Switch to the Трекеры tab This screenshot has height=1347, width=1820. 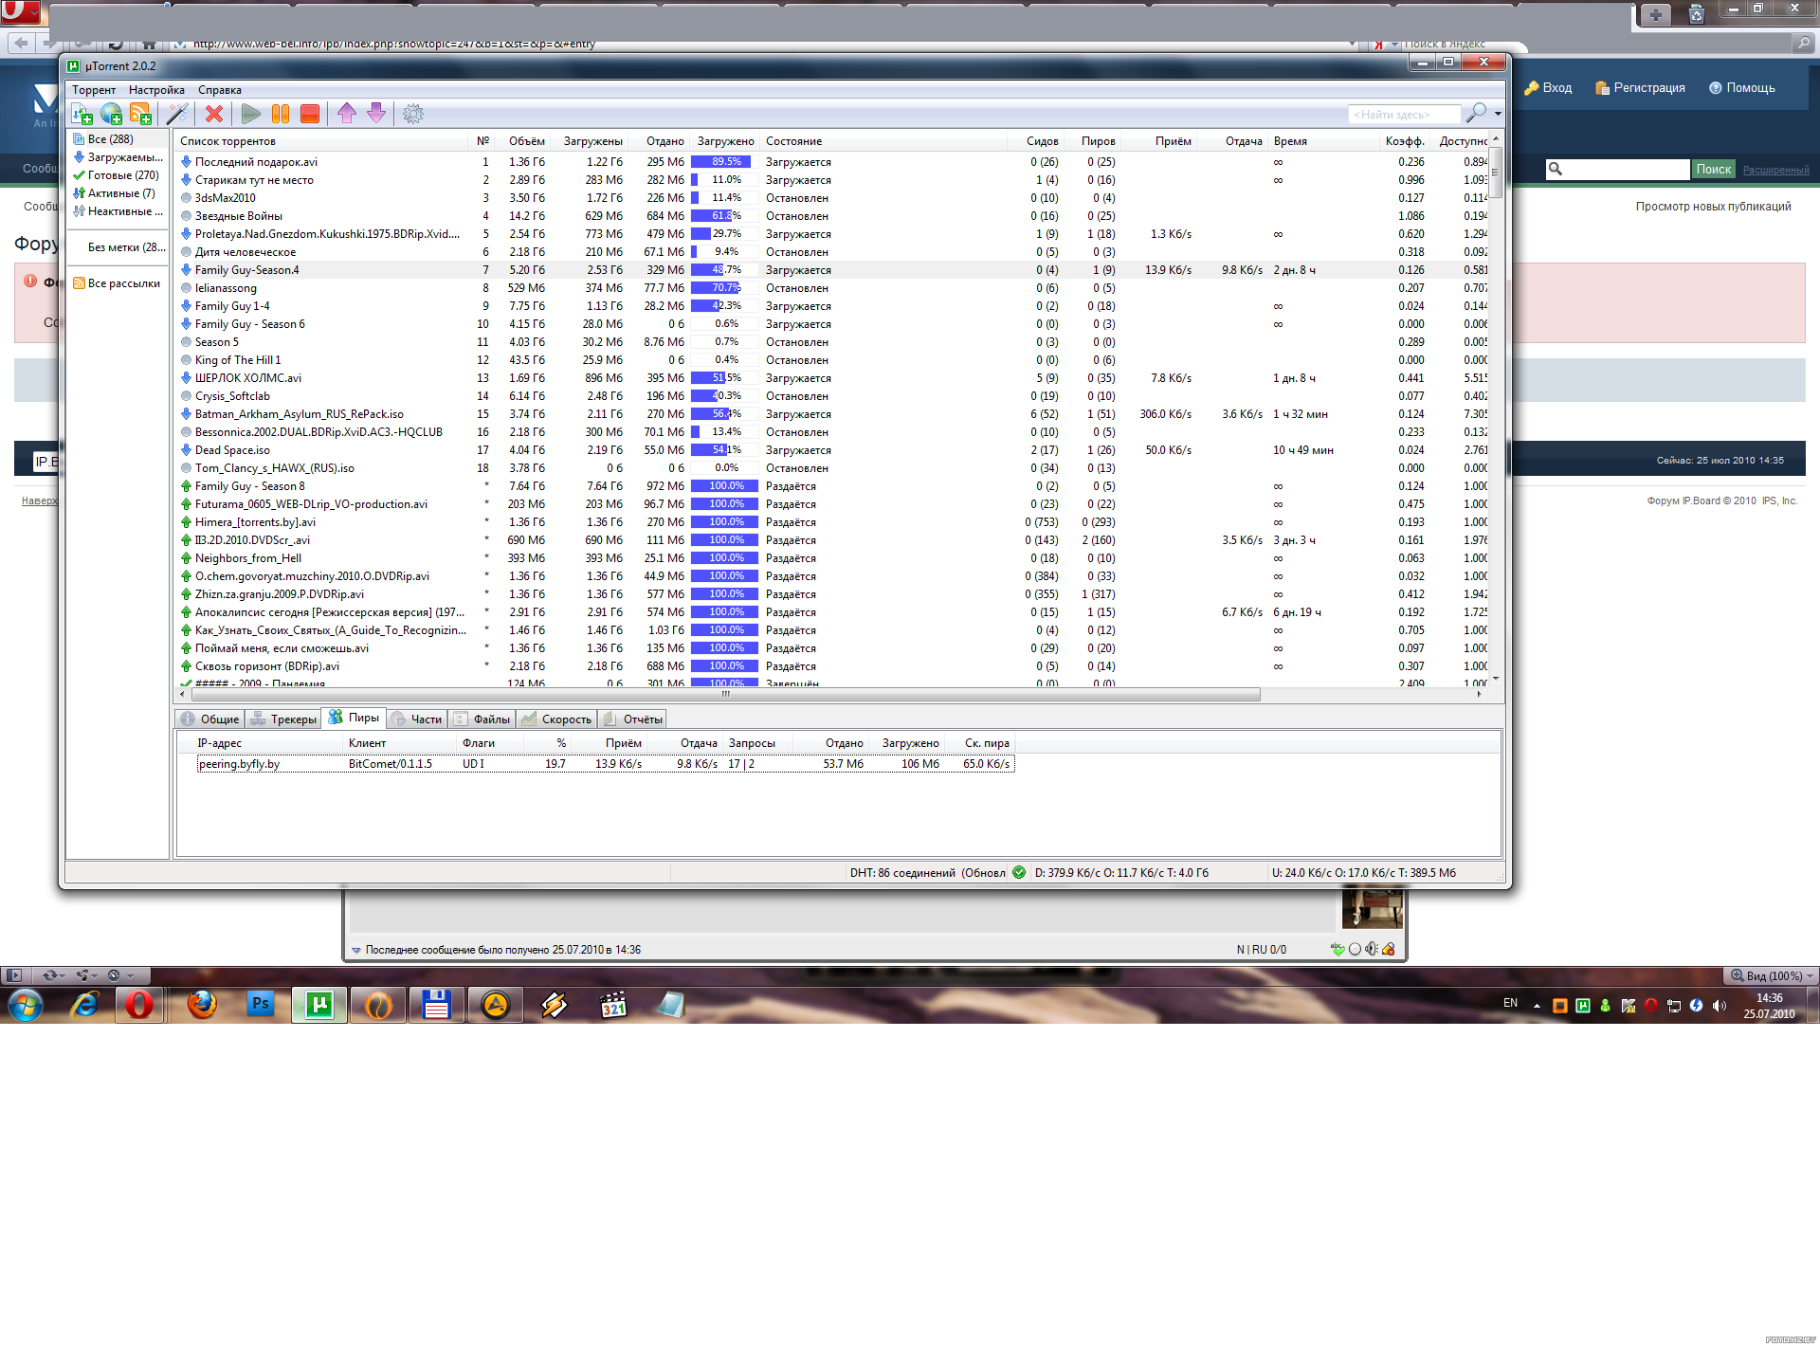[x=283, y=719]
